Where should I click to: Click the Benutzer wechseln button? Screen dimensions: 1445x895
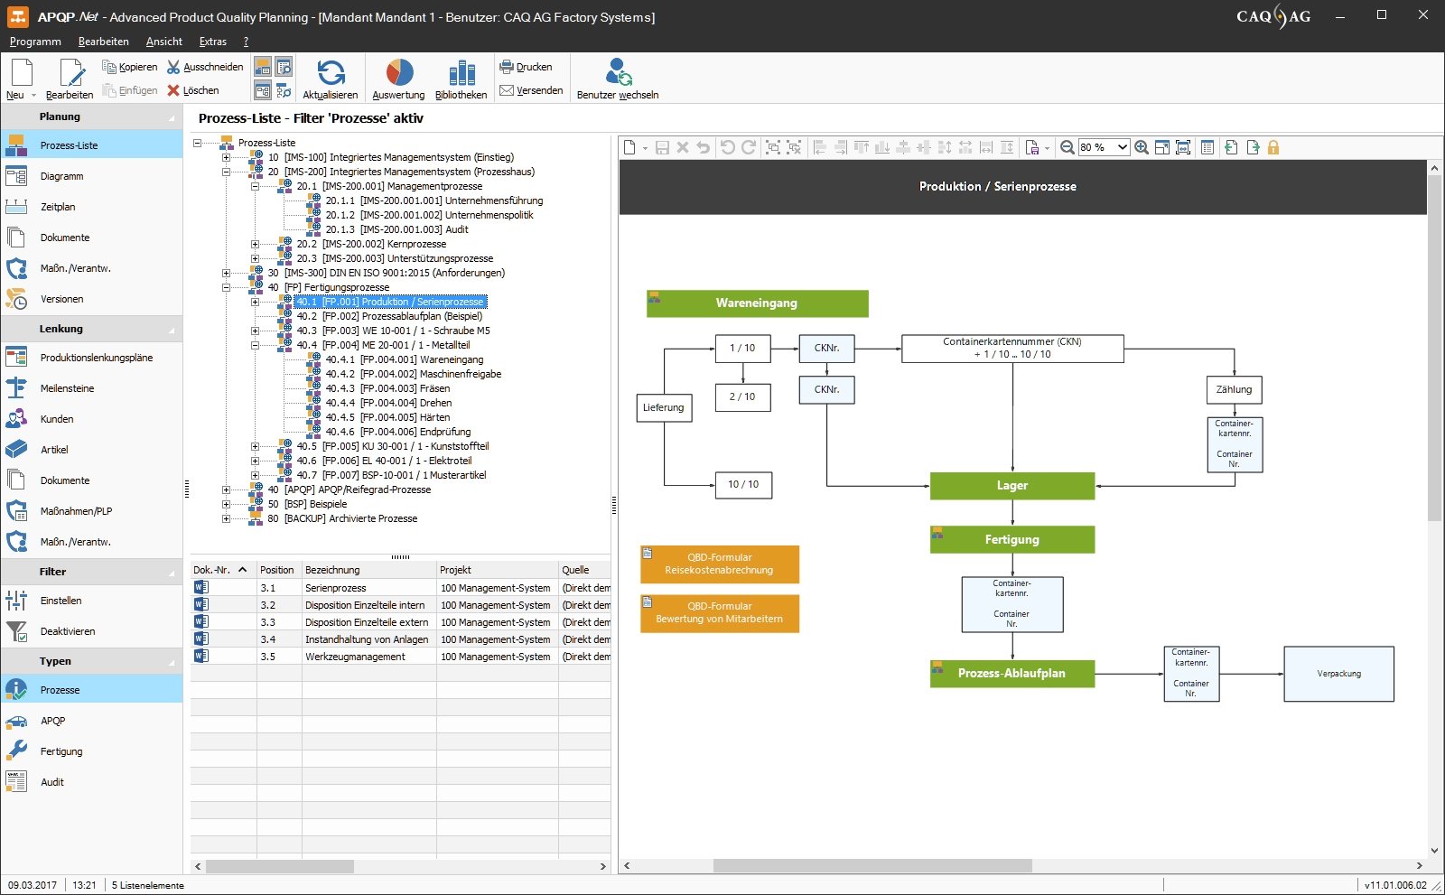click(618, 76)
